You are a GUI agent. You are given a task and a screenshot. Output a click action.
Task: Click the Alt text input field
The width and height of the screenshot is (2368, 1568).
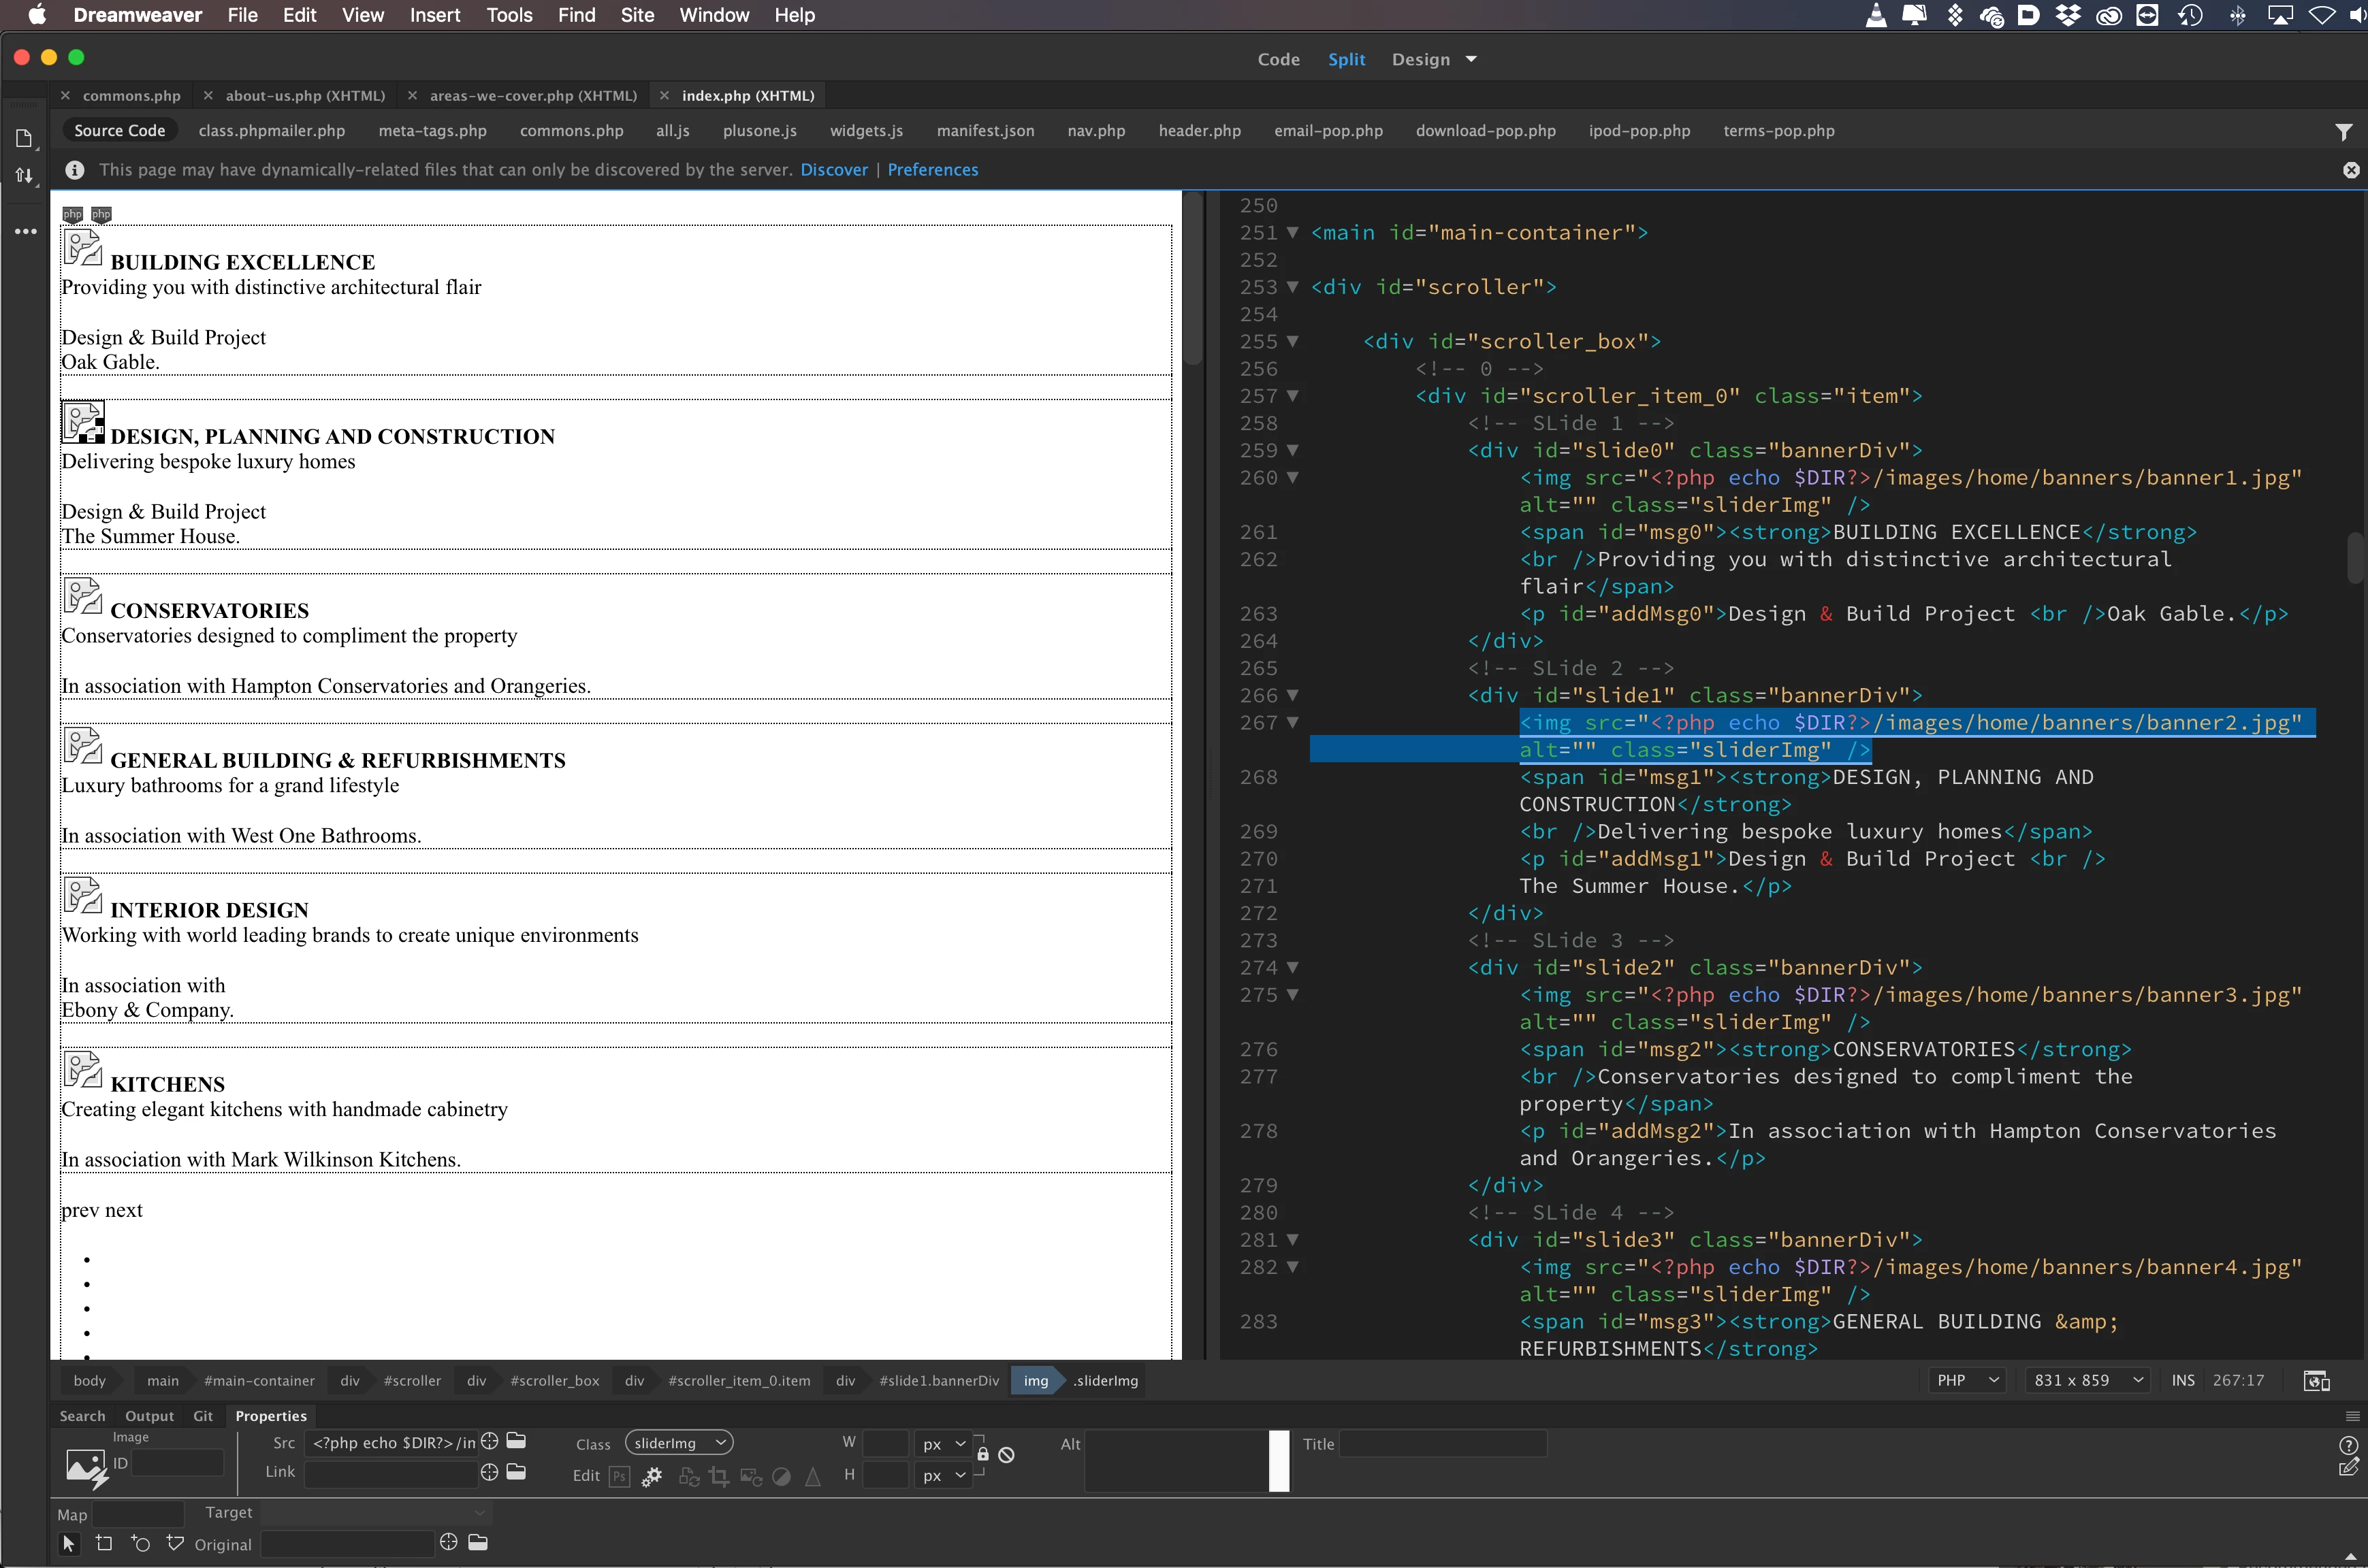click(x=1176, y=1460)
